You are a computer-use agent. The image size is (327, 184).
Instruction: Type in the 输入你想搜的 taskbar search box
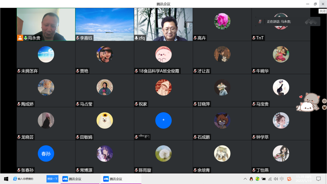click(x=28, y=179)
